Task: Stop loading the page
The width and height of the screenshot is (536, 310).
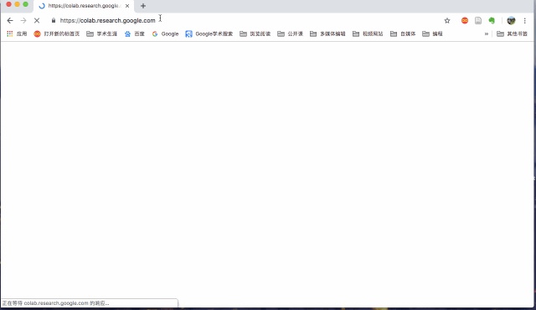Action: click(x=37, y=20)
